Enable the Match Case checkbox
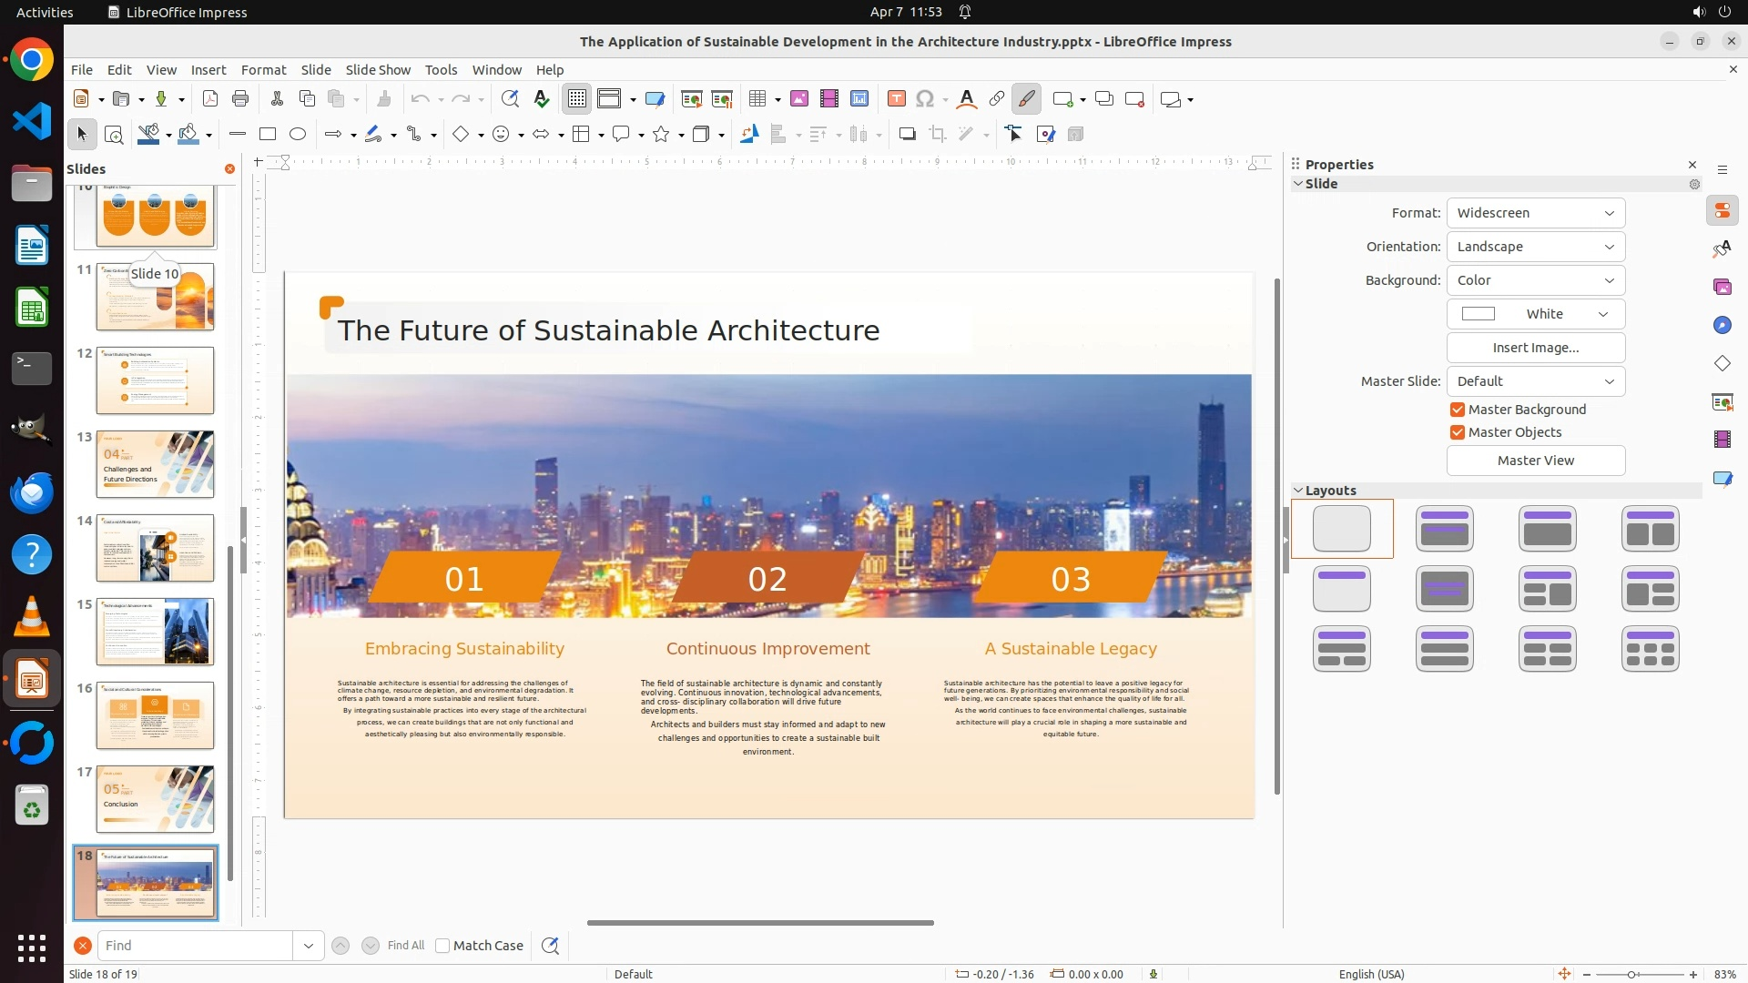This screenshot has width=1748, height=983. click(443, 946)
